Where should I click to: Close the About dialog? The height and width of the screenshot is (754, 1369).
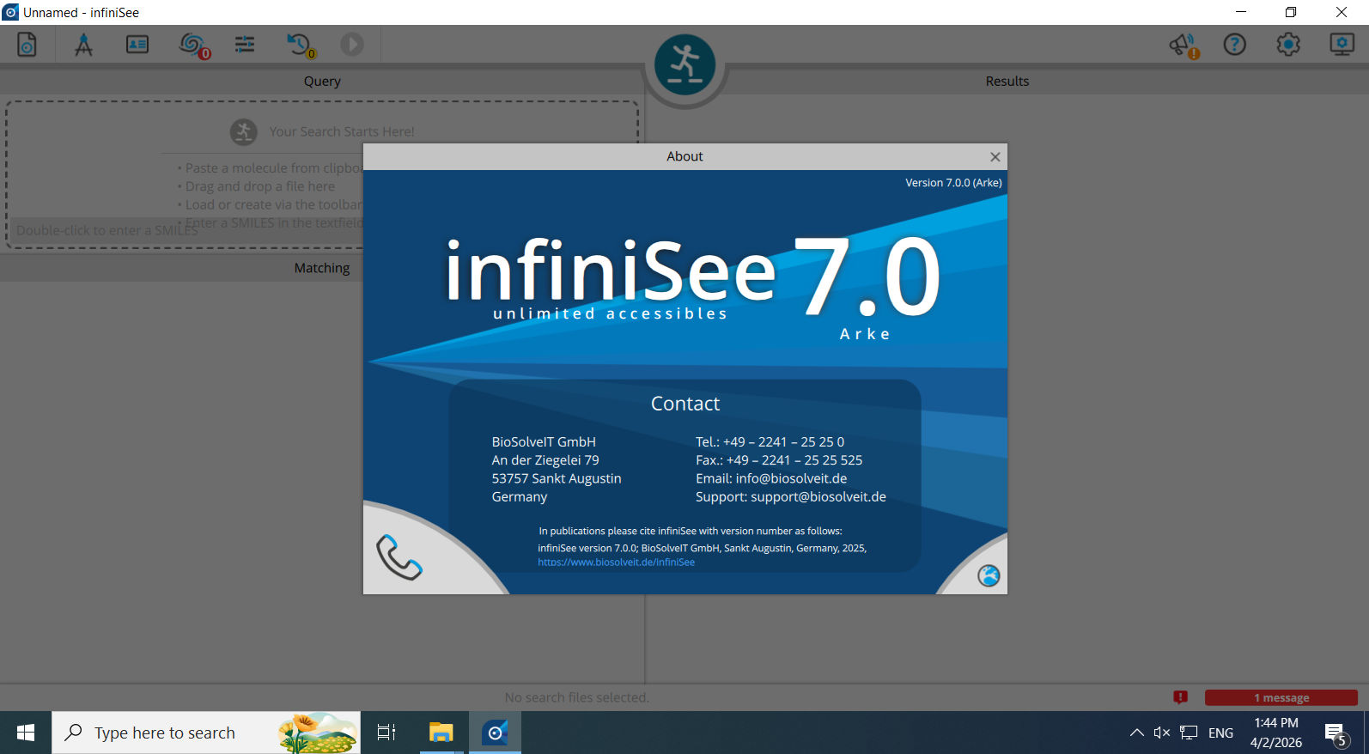pos(995,156)
